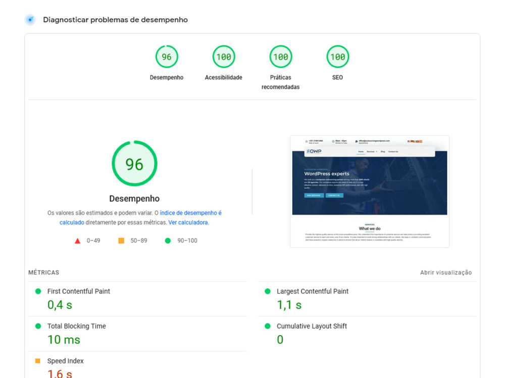This screenshot has width=505, height=378.
Task: Click the green circle 90–100 legend icon
Action: tap(168, 240)
